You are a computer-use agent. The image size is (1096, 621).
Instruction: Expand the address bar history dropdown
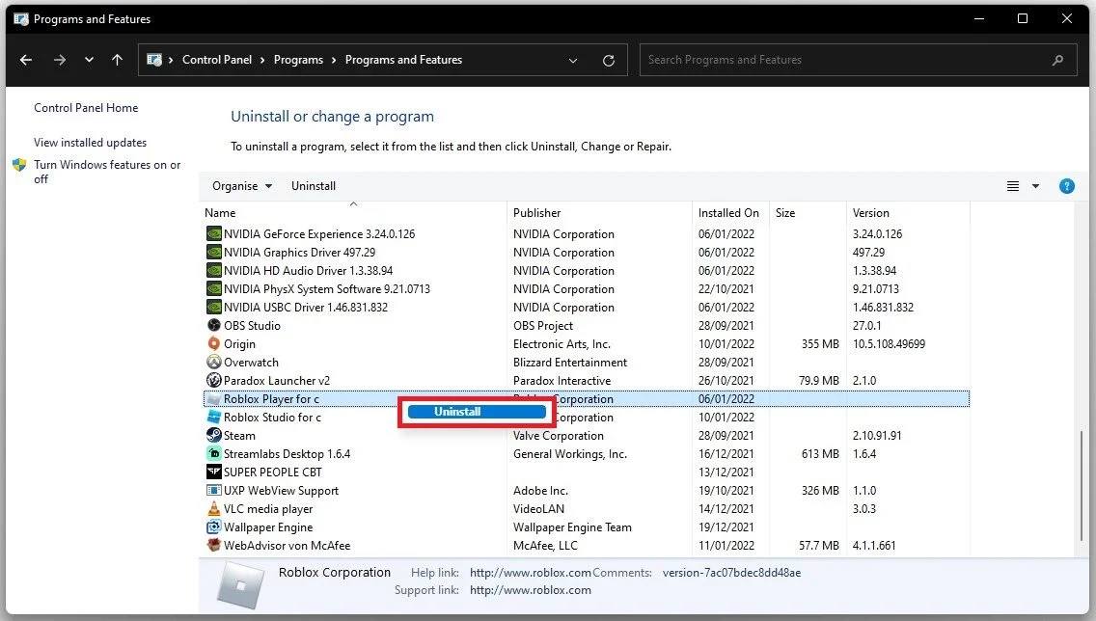click(x=573, y=60)
